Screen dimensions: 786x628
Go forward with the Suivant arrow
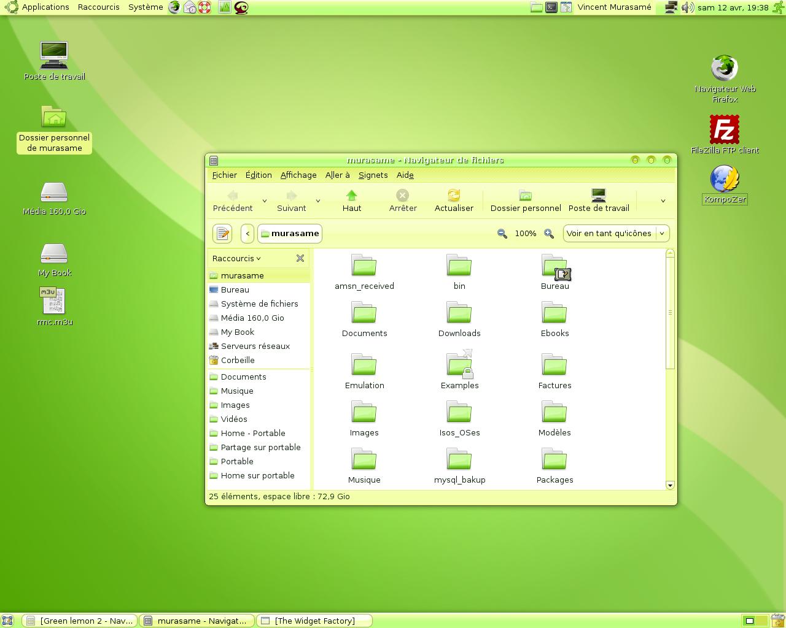coord(291,201)
